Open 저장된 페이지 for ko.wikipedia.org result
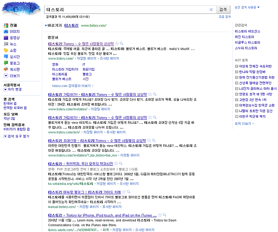 (x=106, y=184)
